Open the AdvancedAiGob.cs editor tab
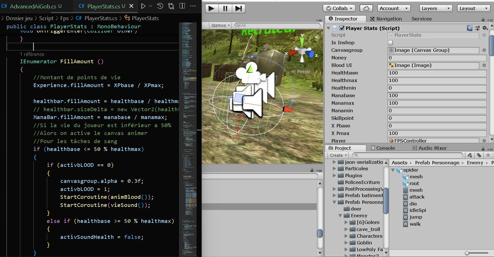494x257 pixels. pyautogui.click(x=33, y=6)
